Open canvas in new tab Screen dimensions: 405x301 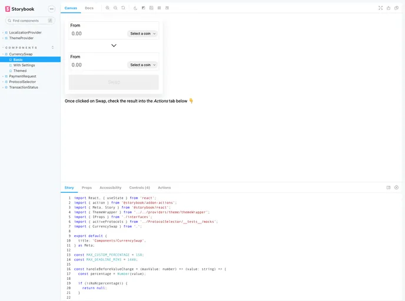coord(389,8)
